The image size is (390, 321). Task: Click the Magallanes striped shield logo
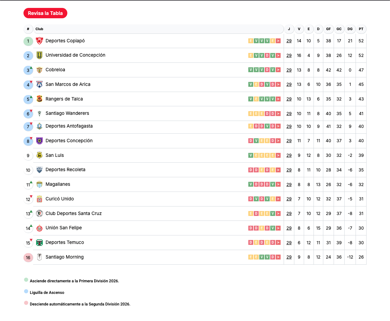point(39,185)
